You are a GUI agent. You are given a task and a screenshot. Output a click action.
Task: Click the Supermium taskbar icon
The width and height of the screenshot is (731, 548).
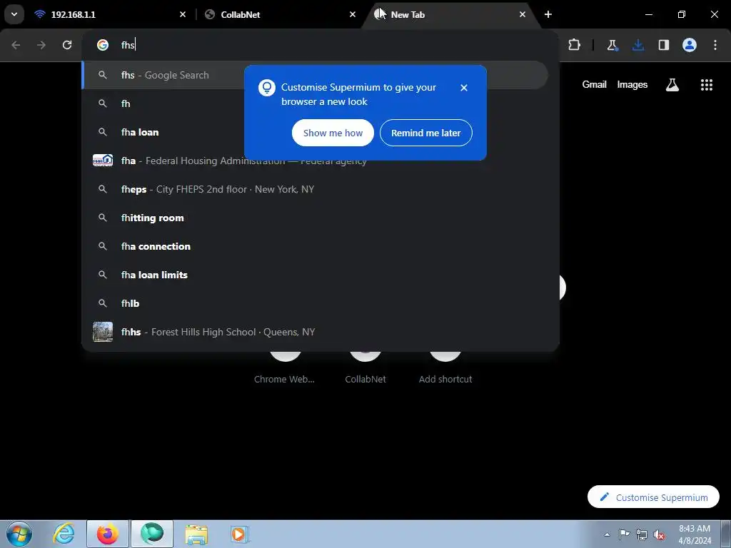152,534
